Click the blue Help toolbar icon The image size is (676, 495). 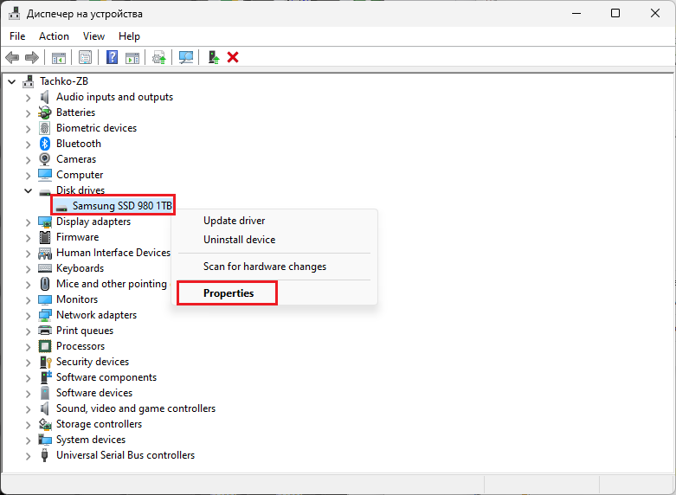pos(112,57)
